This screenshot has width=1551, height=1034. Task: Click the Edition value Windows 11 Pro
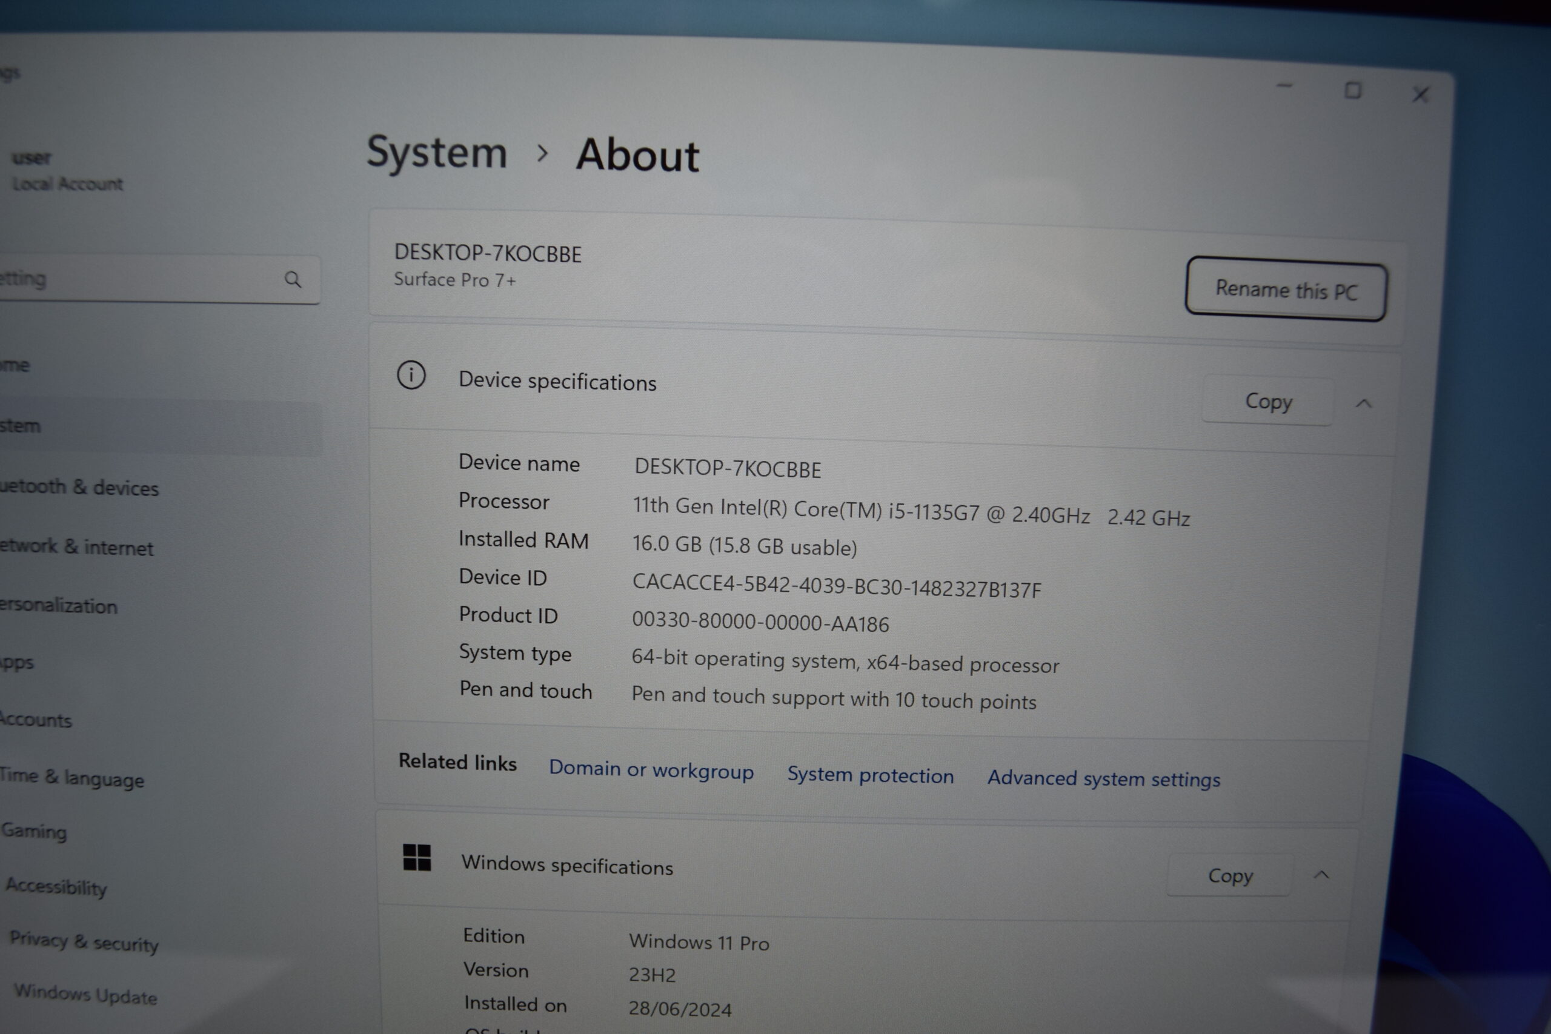[699, 943]
